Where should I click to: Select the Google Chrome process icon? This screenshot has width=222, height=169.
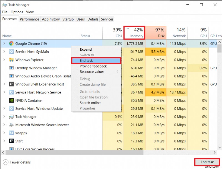click(x=11, y=43)
